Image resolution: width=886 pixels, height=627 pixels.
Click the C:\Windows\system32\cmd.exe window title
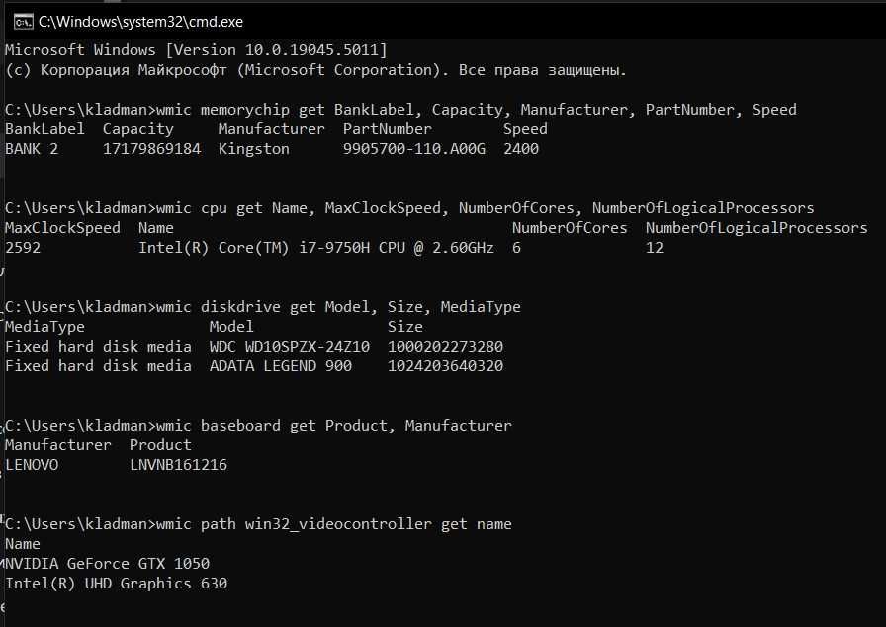140,22
